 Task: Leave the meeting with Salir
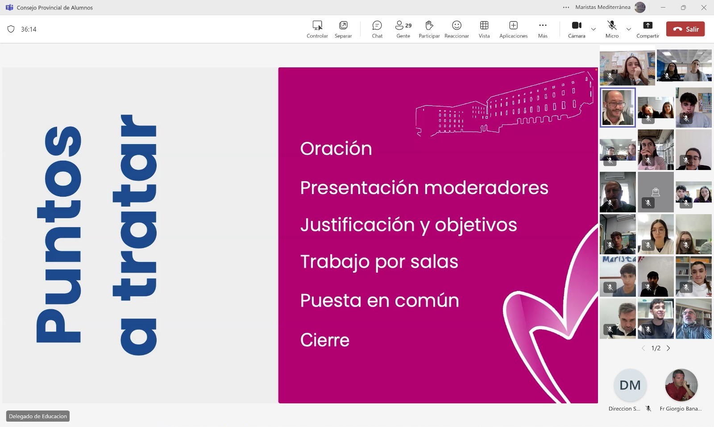click(x=685, y=29)
